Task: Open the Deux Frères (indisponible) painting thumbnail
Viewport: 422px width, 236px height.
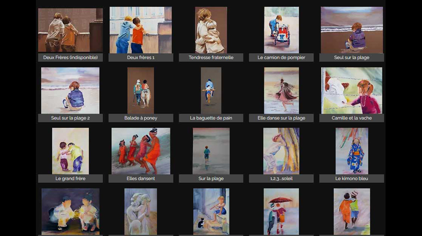Action: (x=70, y=30)
